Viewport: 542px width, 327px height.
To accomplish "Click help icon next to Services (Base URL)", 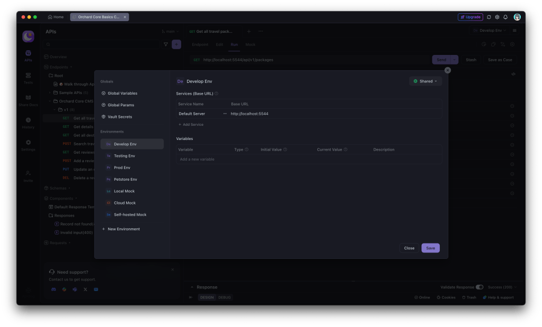I will [x=217, y=94].
